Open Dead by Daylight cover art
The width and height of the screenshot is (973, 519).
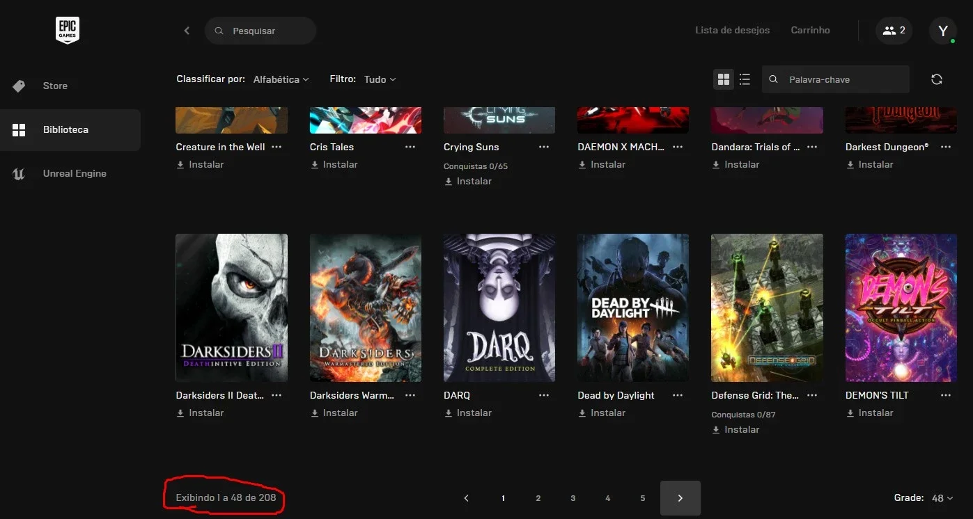point(633,308)
